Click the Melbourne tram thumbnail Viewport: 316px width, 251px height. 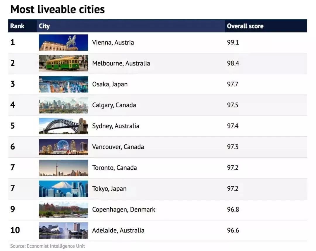[63, 63]
